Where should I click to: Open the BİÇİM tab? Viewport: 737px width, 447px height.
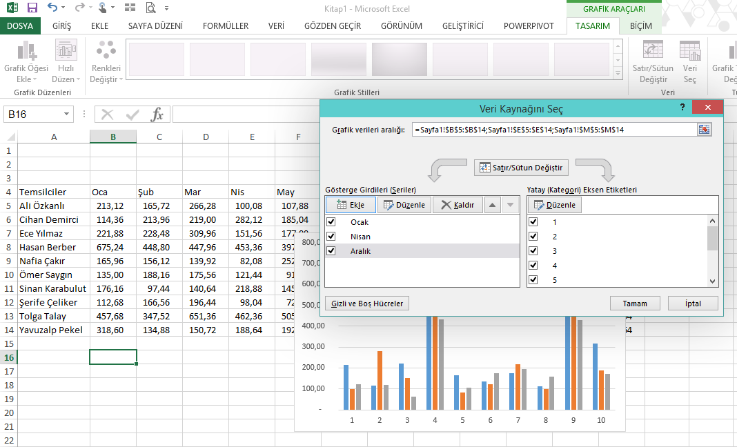[640, 26]
